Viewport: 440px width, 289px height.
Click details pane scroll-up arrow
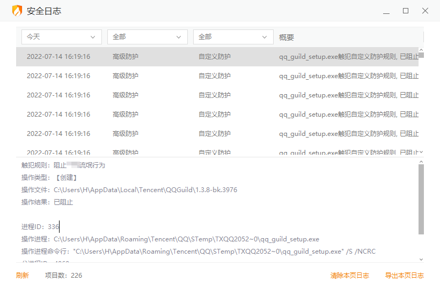(x=421, y=161)
